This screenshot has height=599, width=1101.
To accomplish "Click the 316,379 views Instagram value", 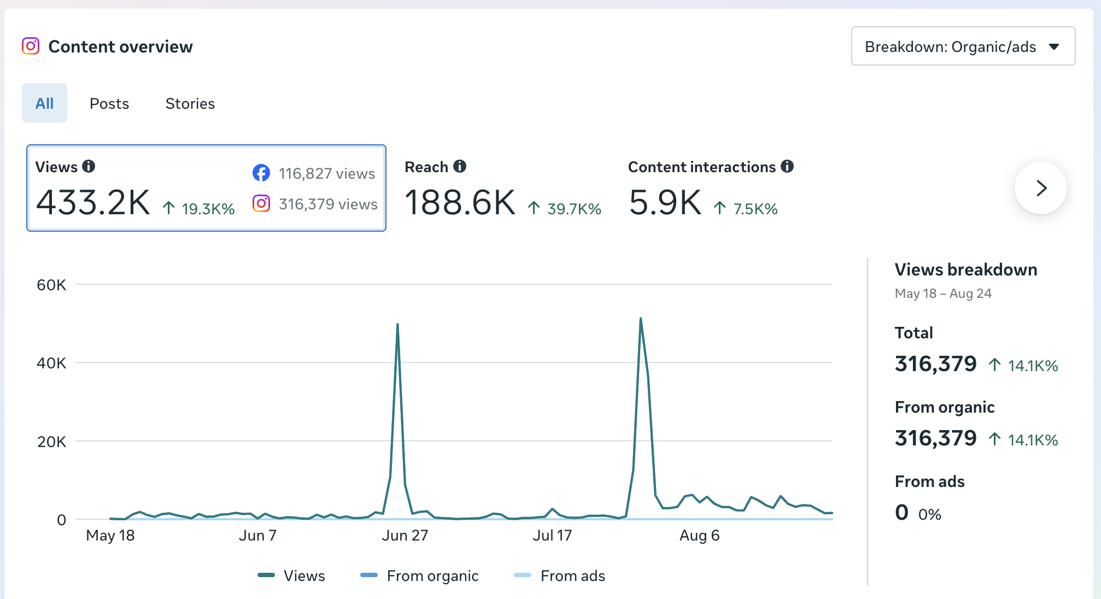I will pyautogui.click(x=328, y=204).
